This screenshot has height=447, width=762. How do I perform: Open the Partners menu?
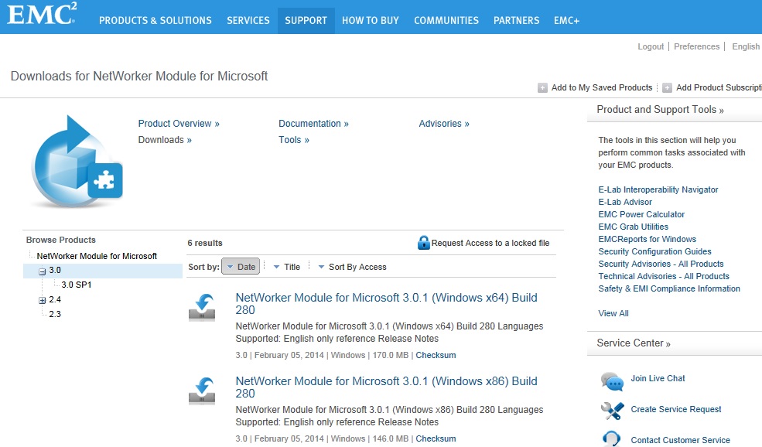(x=517, y=20)
